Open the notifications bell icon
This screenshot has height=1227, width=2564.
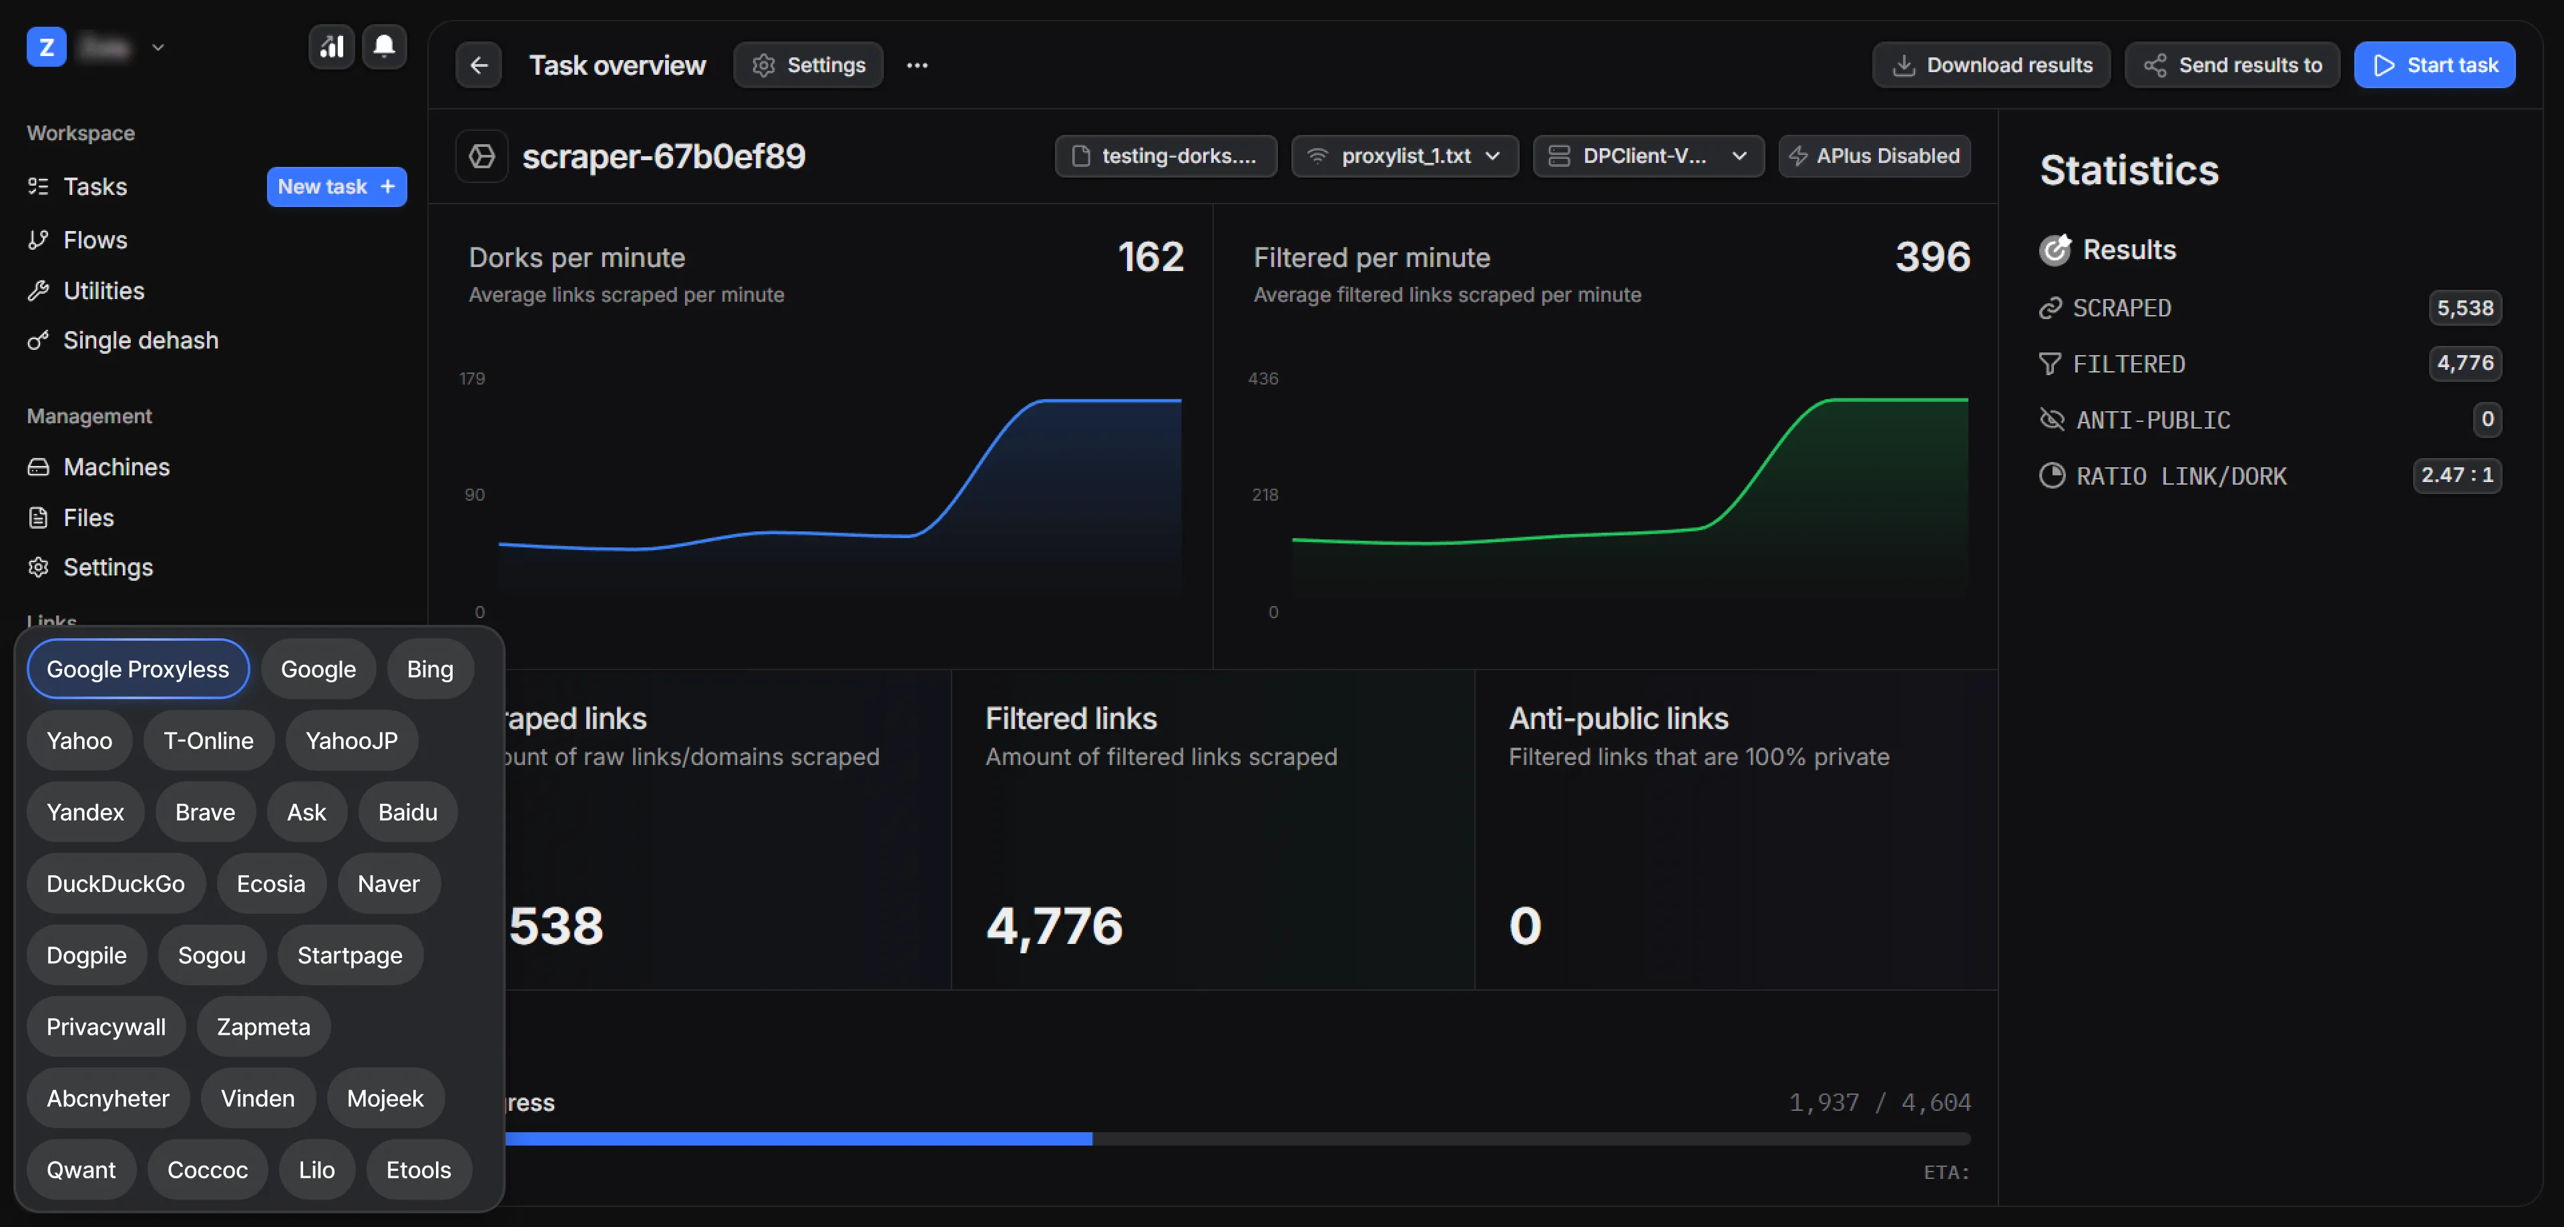click(x=384, y=46)
